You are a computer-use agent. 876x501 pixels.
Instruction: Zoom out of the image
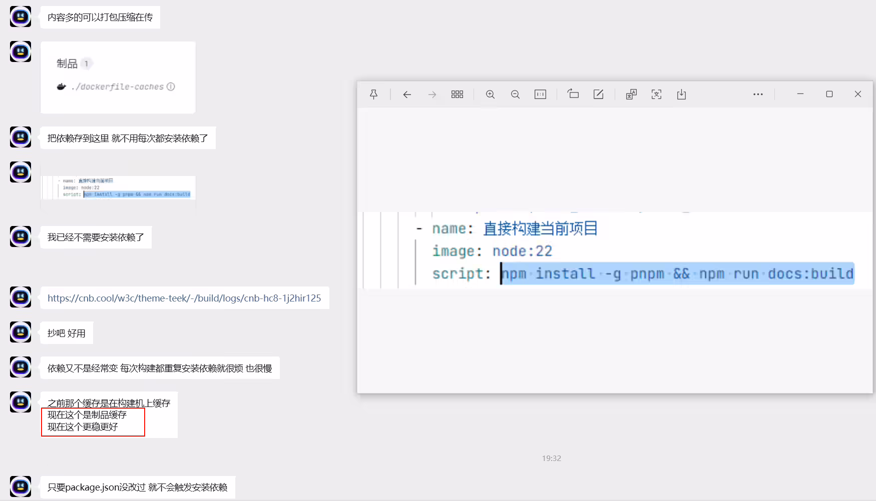click(x=515, y=94)
